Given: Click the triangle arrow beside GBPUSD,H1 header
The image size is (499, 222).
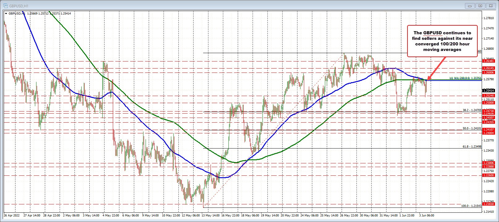Looking at the screenshot, I should click(x=6, y=14).
